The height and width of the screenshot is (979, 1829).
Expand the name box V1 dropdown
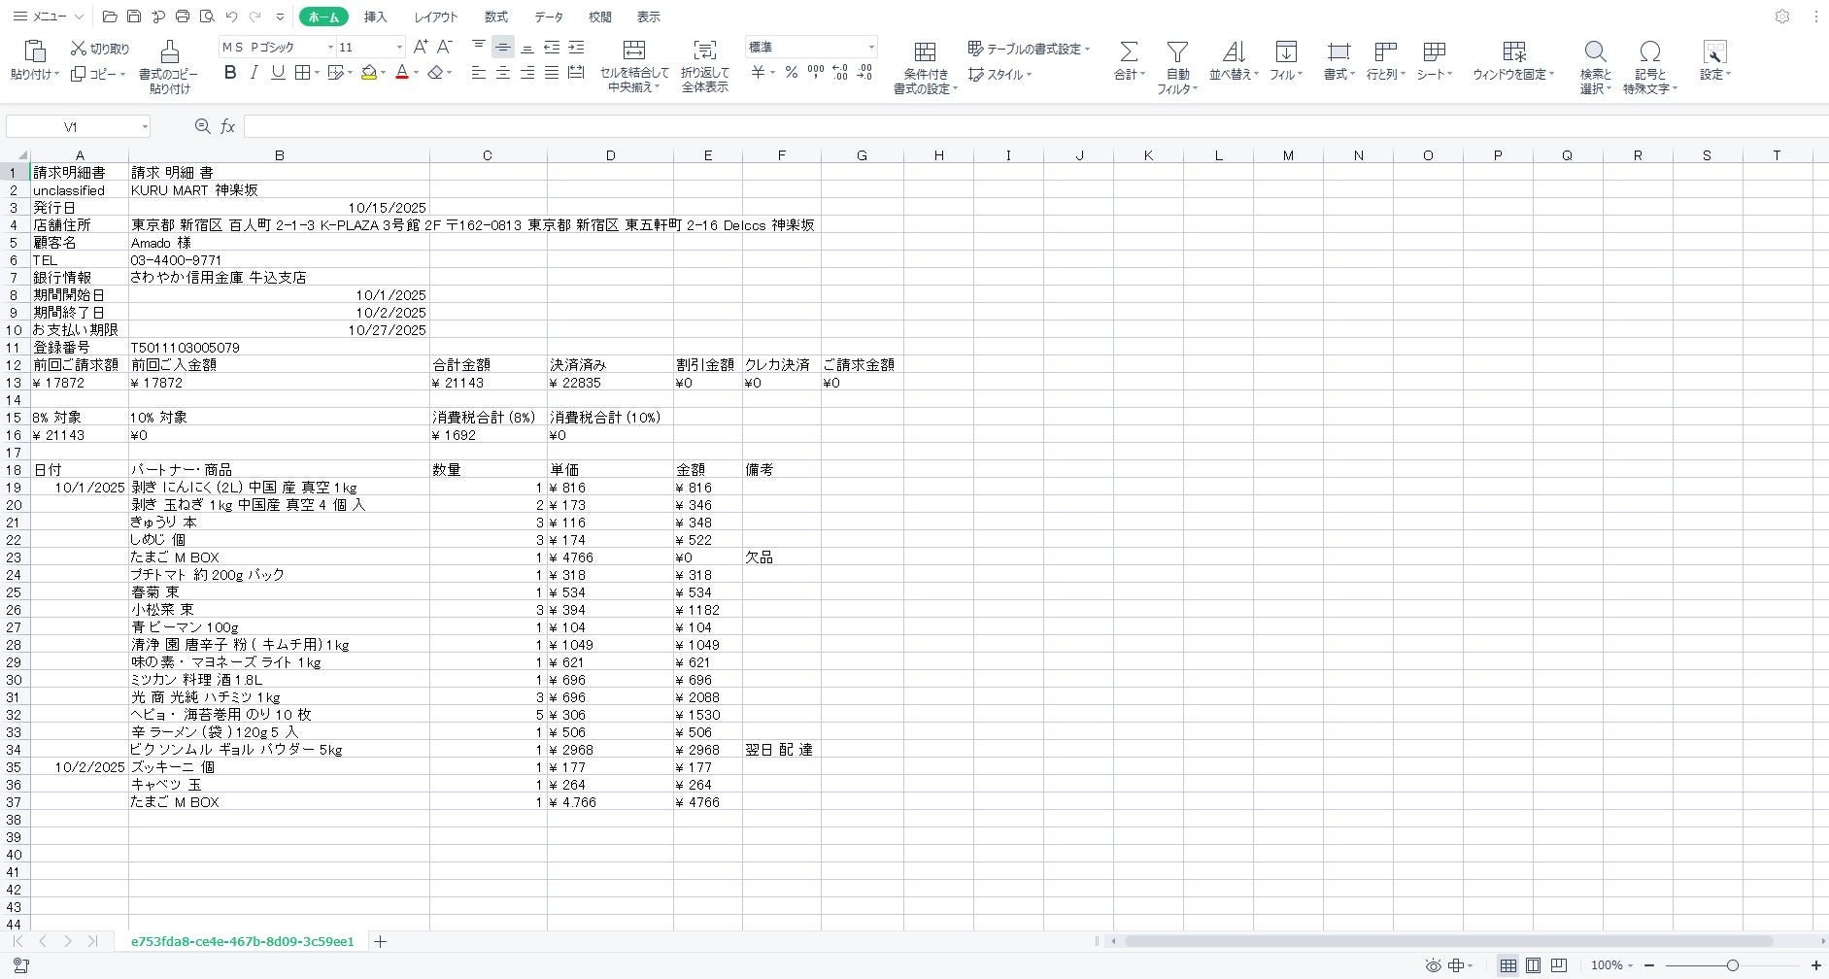(x=145, y=126)
